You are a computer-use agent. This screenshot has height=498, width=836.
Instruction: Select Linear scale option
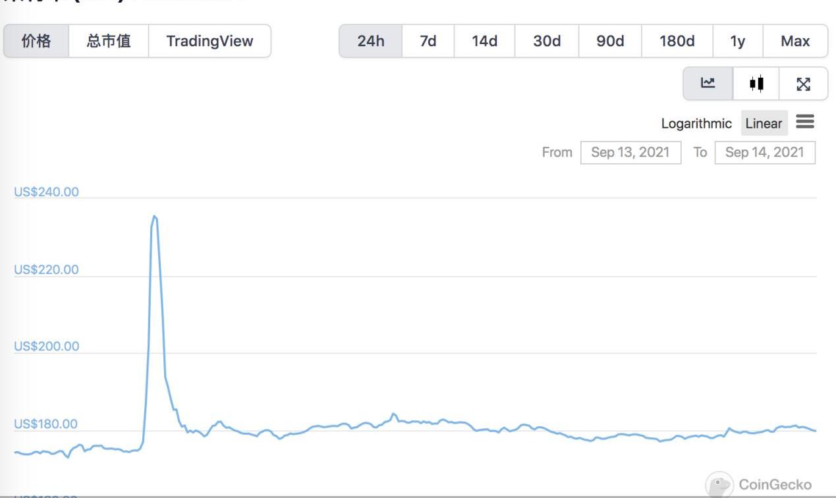coord(764,123)
